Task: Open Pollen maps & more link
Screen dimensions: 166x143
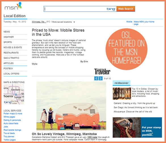Action: tap(13, 114)
